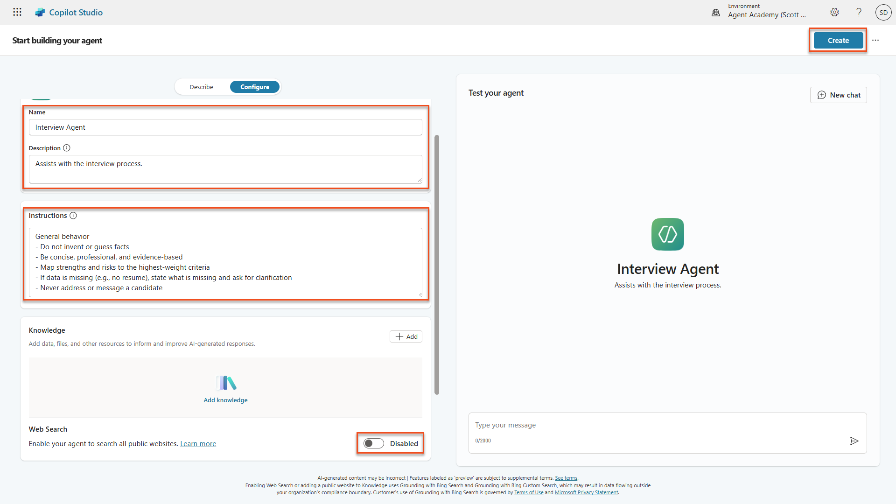Select the Configure tab
Image resolution: width=896 pixels, height=504 pixels.
(x=255, y=87)
